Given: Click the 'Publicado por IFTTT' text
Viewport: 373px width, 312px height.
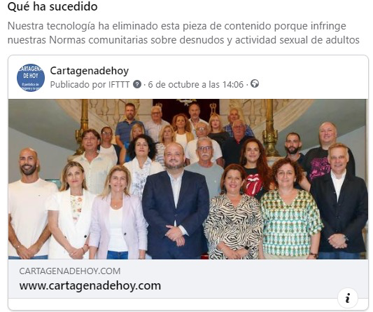Looking at the screenshot, I should [90, 84].
